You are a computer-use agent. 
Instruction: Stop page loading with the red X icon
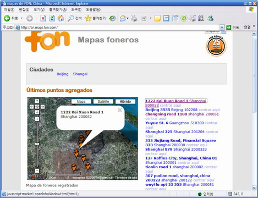43,18
